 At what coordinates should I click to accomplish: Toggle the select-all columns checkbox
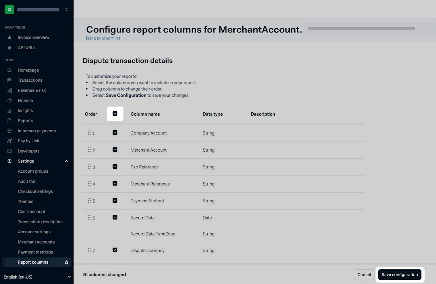[115, 114]
